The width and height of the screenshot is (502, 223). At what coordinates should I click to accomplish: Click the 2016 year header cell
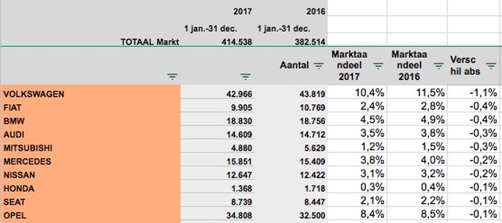tap(316, 12)
